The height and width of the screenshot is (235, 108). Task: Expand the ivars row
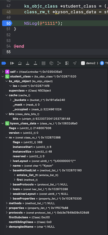point(11,189)
